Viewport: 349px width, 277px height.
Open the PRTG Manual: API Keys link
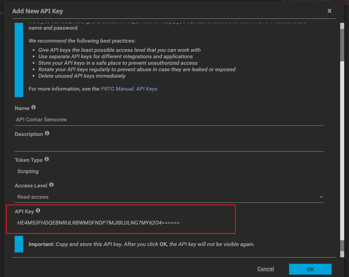click(129, 89)
